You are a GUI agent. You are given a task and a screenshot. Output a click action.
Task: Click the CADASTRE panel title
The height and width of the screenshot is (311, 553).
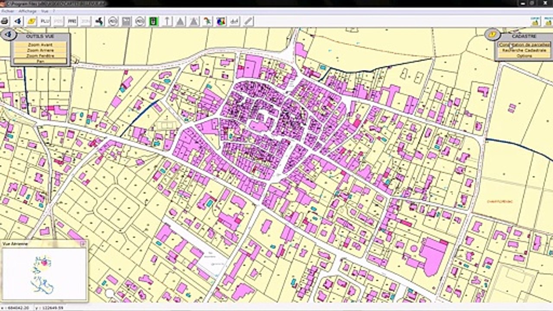click(x=524, y=37)
